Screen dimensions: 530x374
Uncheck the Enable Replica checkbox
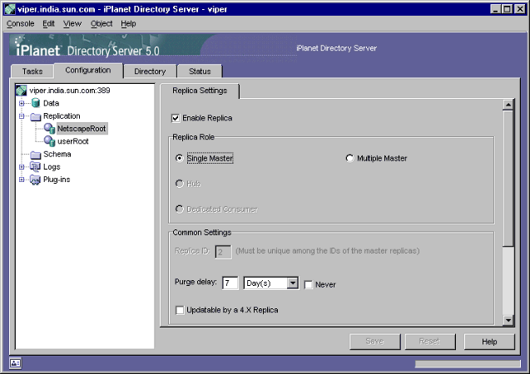[x=176, y=118]
